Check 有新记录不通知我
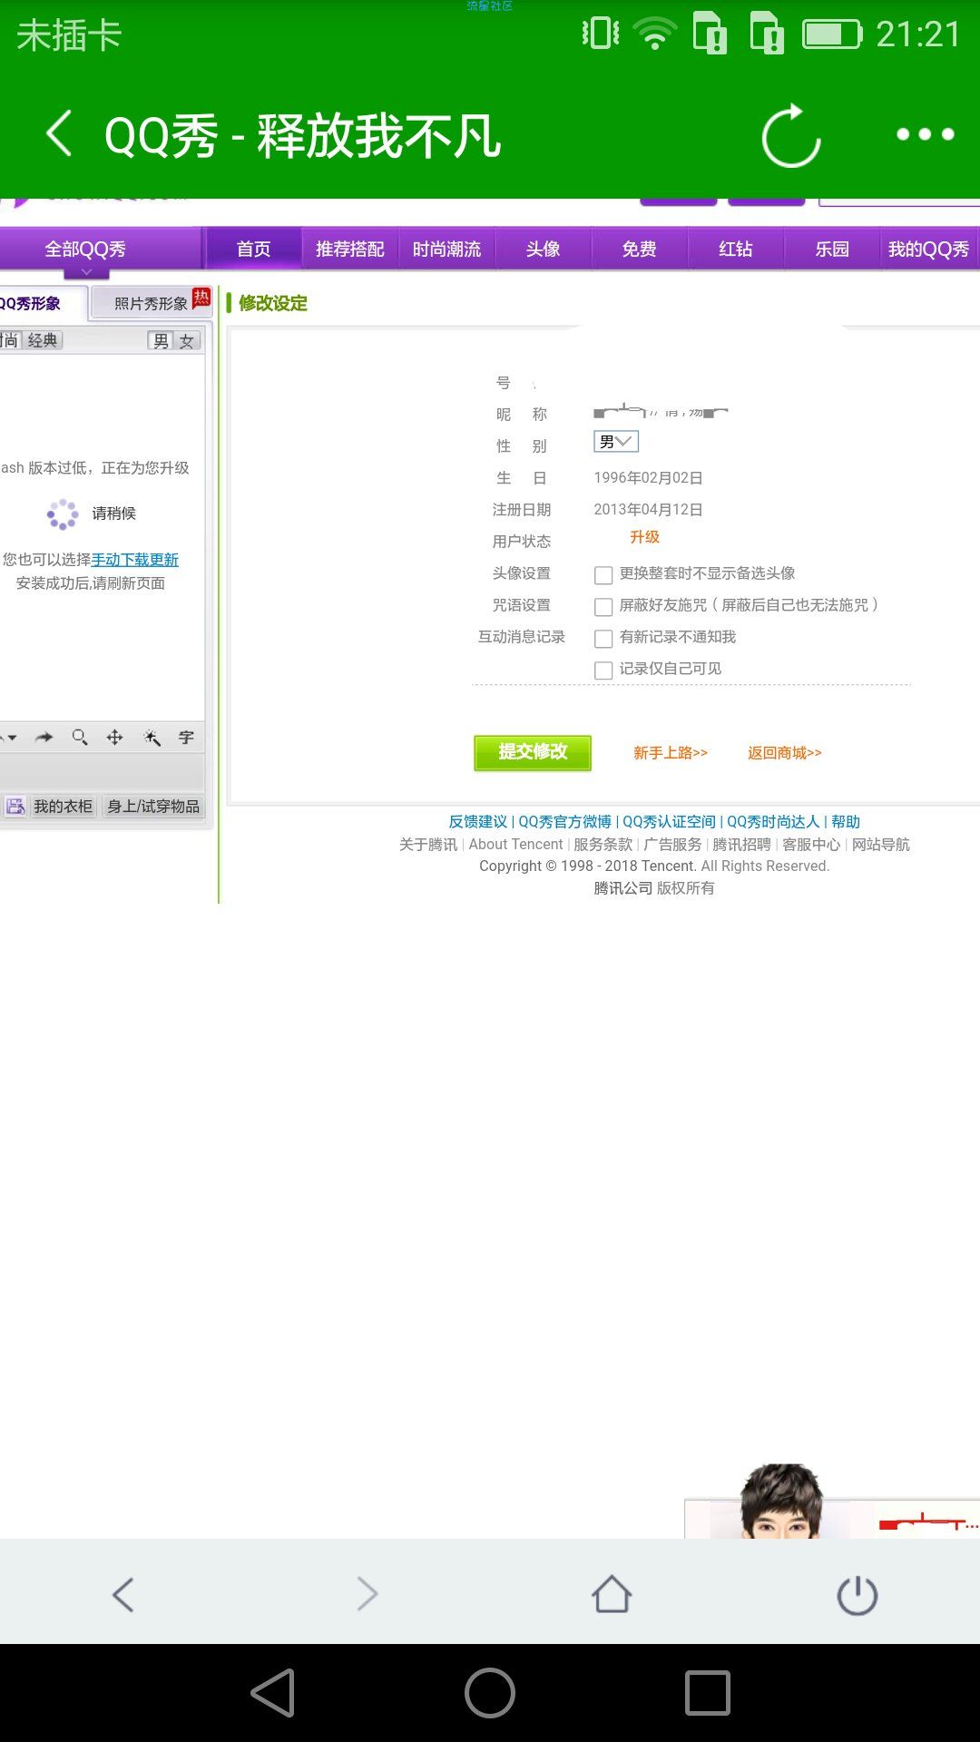 (x=603, y=639)
